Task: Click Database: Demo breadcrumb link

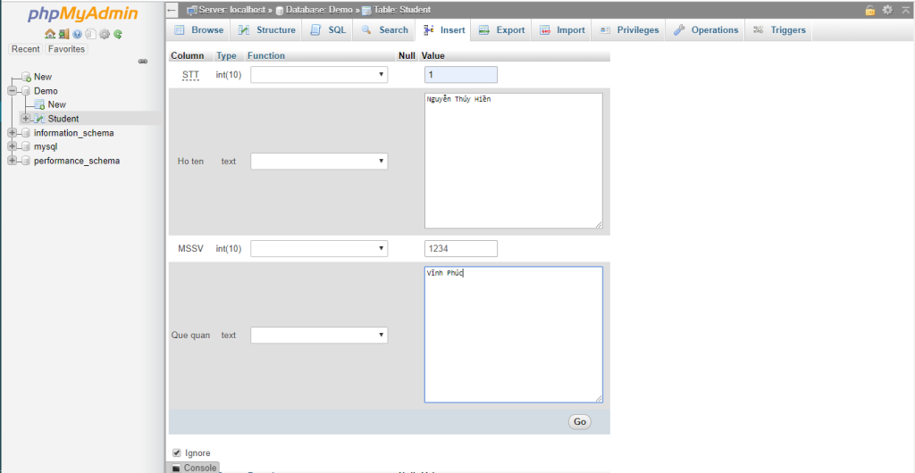Action: [319, 10]
